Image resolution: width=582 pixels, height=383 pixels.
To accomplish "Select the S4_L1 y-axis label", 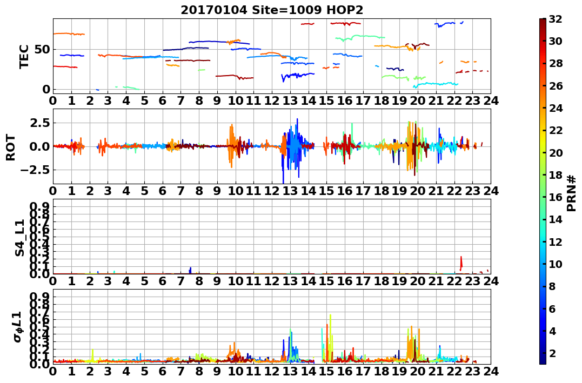I will tap(19, 238).
